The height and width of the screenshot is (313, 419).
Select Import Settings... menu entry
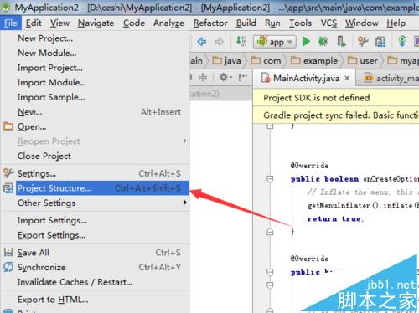pyautogui.click(x=95, y=221)
